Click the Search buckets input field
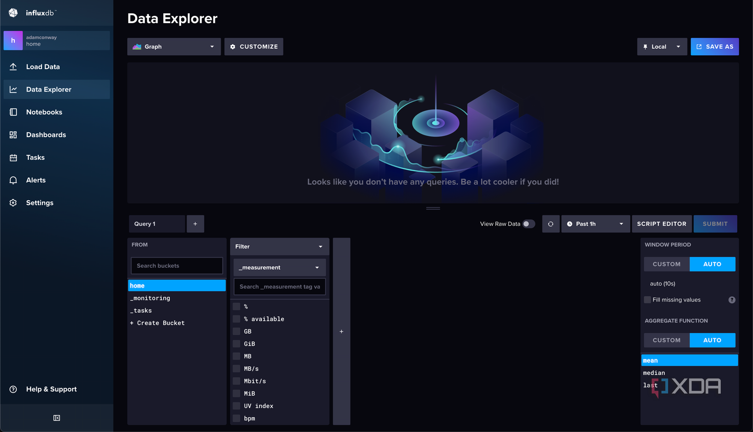 [x=177, y=266]
